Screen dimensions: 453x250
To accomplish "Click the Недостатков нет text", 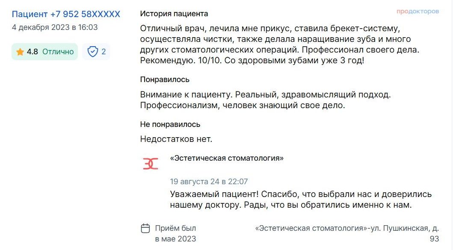I will (x=176, y=139).
